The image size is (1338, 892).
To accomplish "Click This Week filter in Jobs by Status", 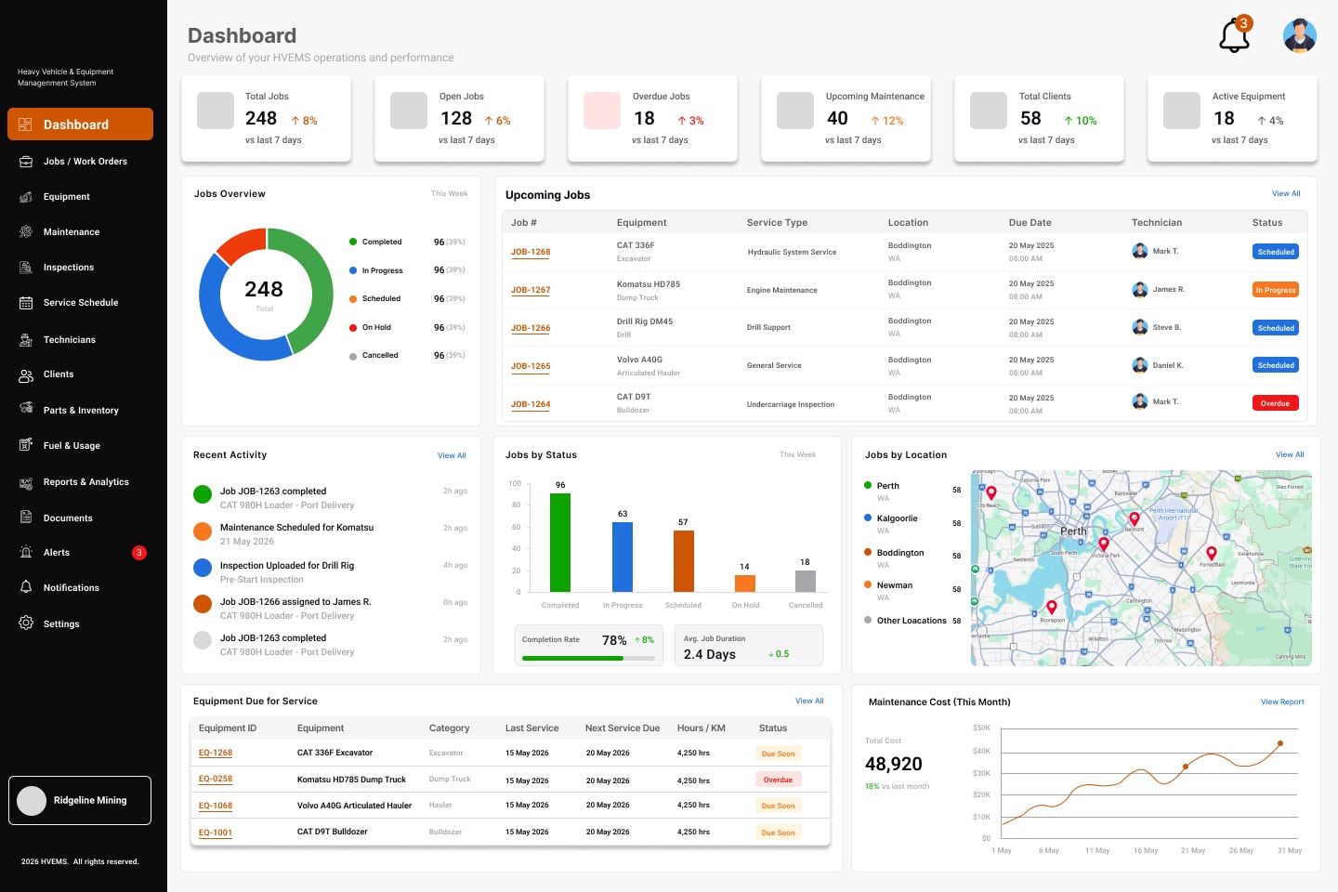I will 797,454.
